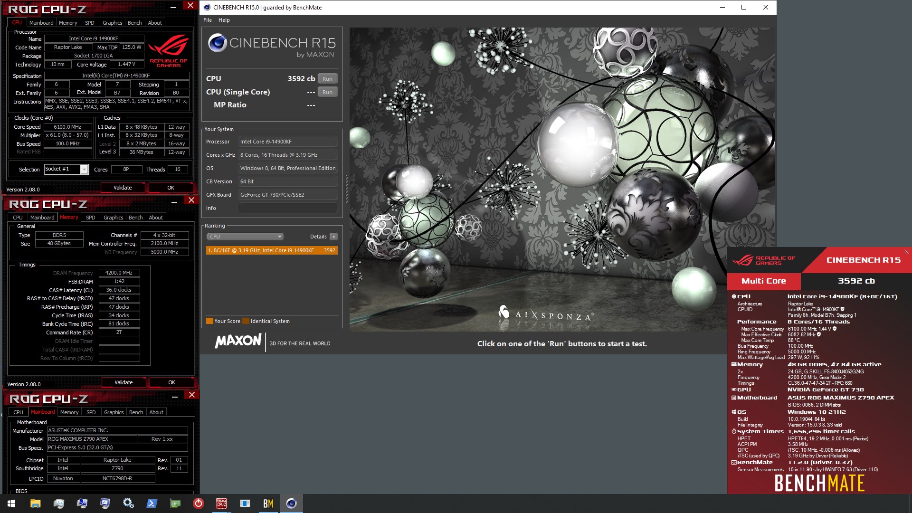This screenshot has width=912, height=513.
Task: Open the blue window-panel taskbar app
Action: [x=245, y=503]
